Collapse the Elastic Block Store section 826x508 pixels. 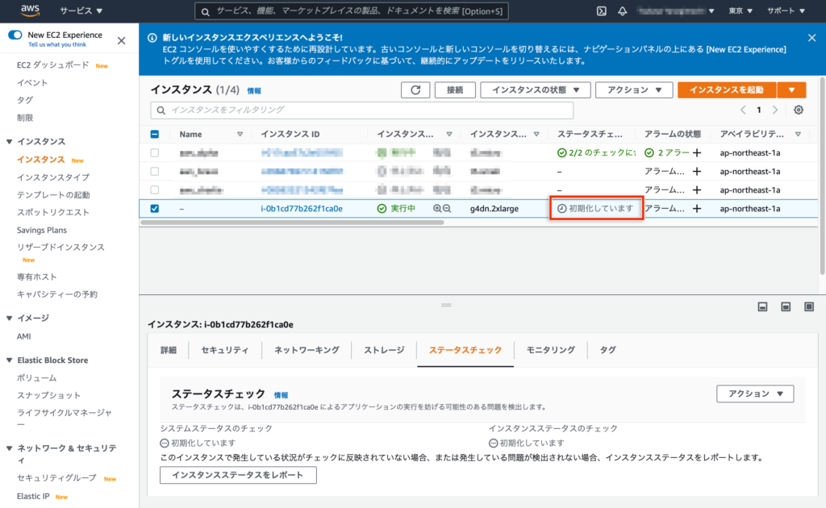9,360
